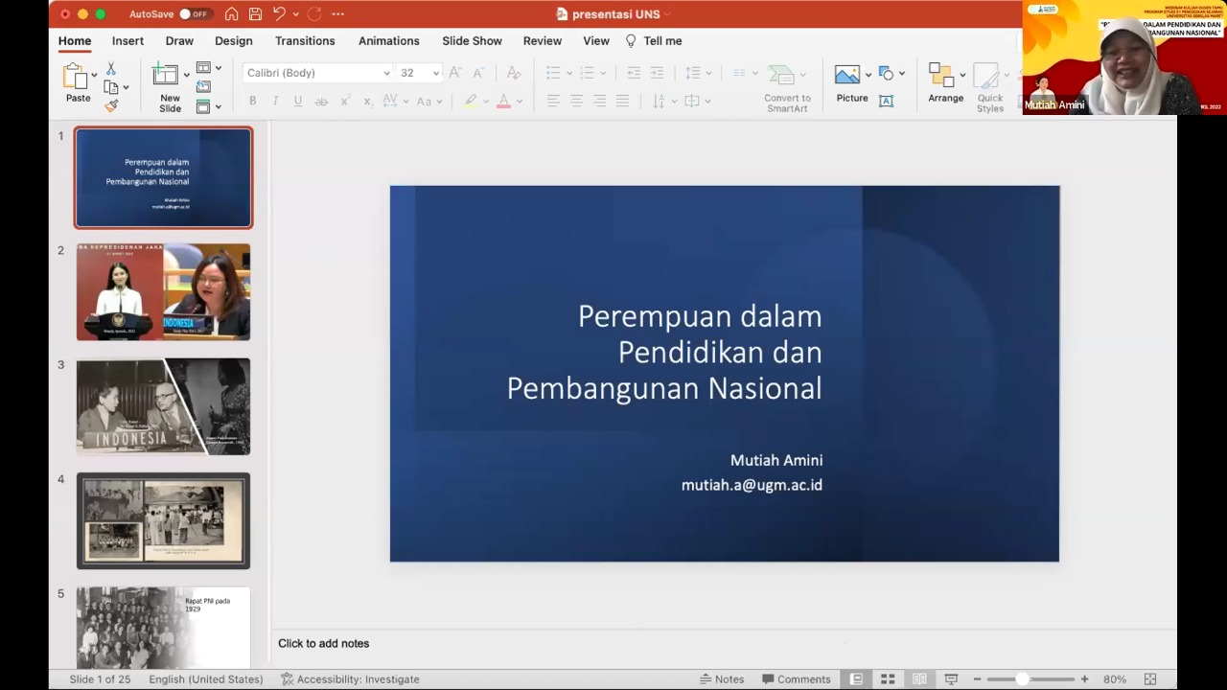1227x690 pixels.
Task: Select the Format Painter brush icon
Action: 111,106
